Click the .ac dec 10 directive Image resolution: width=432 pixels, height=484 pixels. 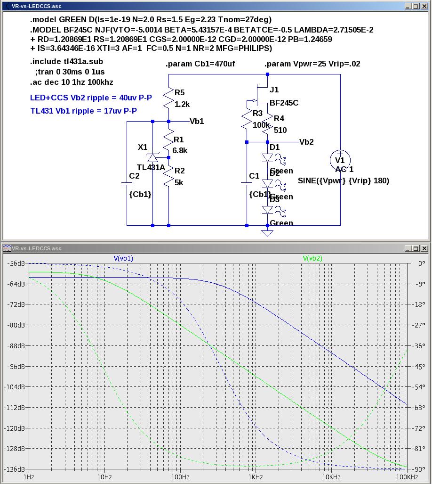[72, 82]
